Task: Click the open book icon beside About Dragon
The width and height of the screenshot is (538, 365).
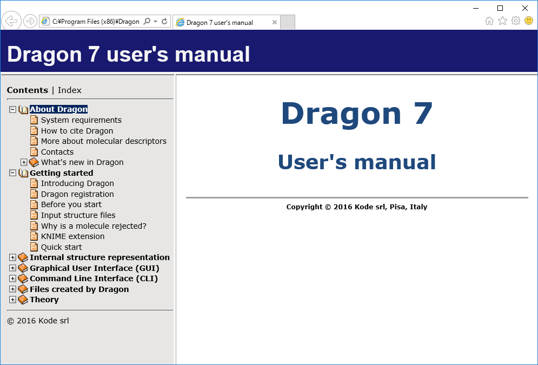Action: pyautogui.click(x=23, y=109)
